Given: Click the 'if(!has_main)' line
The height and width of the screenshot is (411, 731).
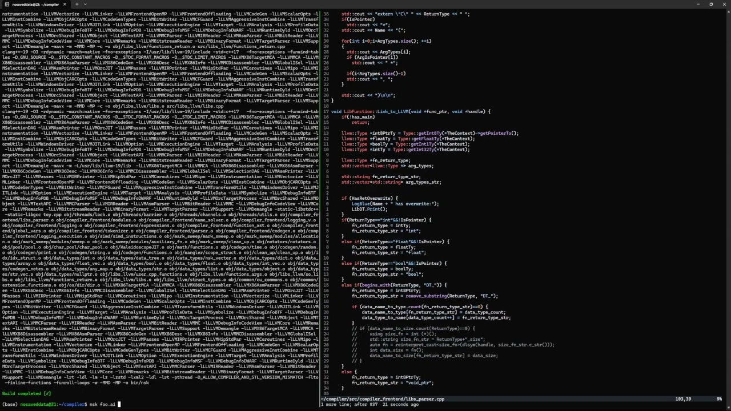Looking at the screenshot, I should (x=358, y=117).
